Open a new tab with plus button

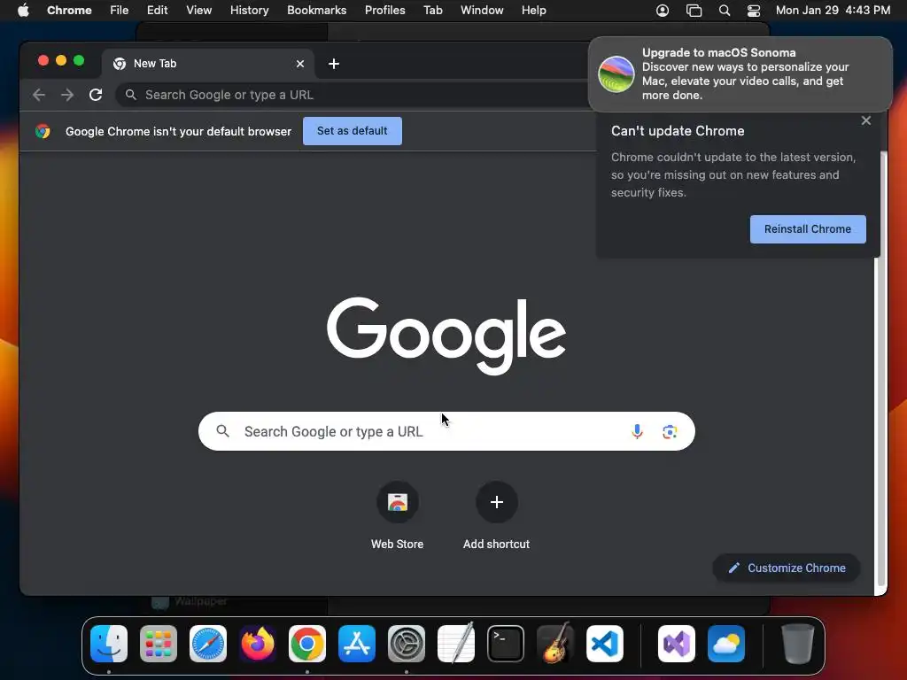(x=334, y=64)
